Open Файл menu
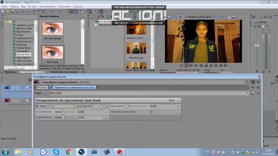 point(4,6)
